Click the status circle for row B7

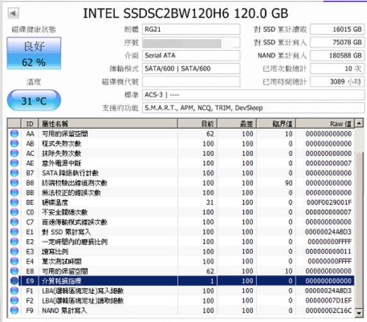pos(14,173)
